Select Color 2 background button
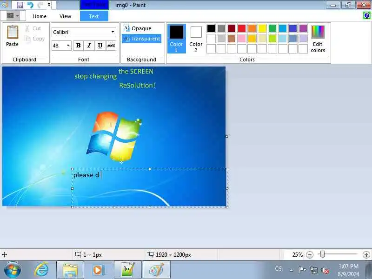This screenshot has width=372, height=279. [x=196, y=39]
